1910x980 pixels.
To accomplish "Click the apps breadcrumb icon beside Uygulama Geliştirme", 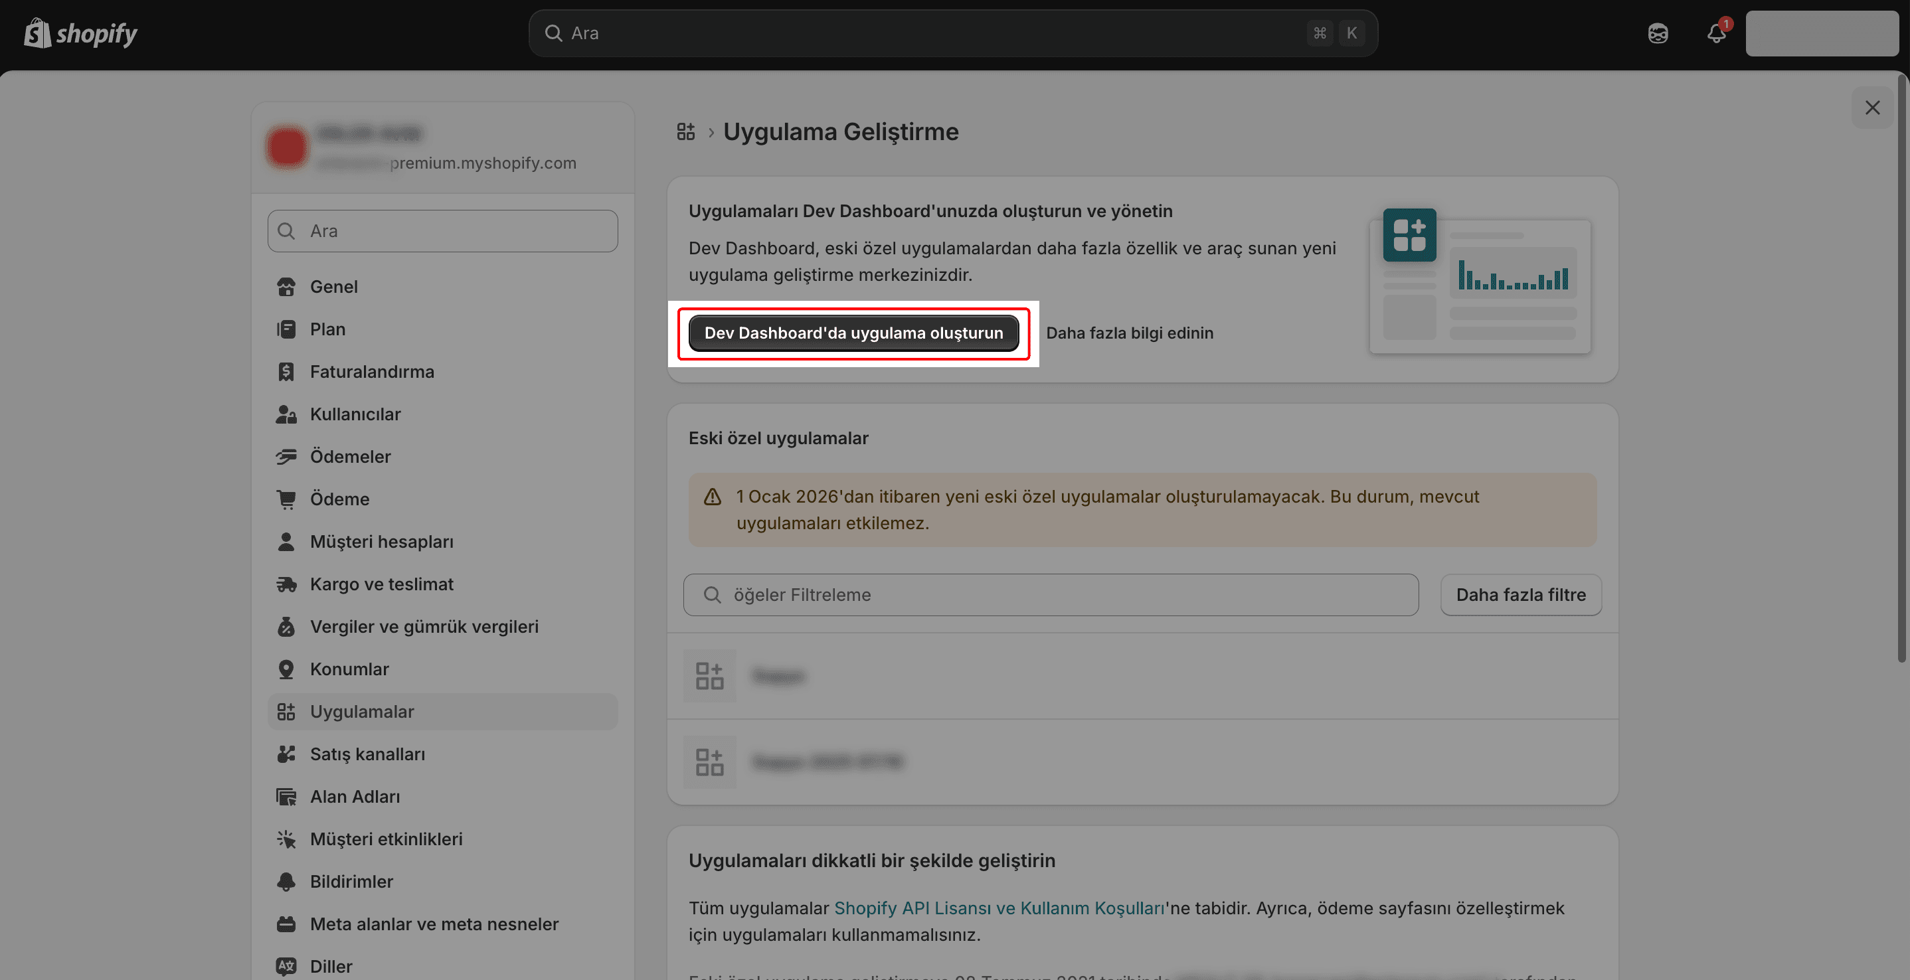I will pyautogui.click(x=686, y=132).
